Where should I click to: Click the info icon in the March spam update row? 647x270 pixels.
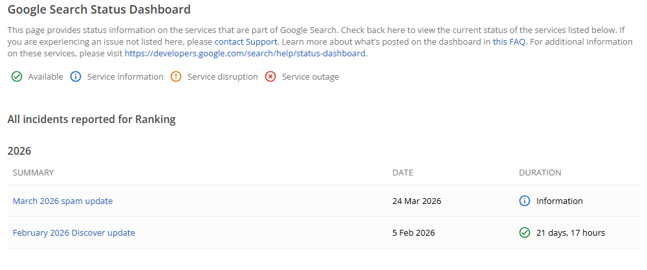525,201
